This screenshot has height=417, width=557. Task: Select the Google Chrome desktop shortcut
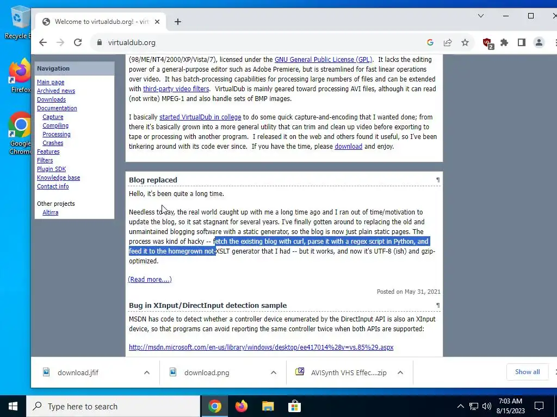(x=20, y=134)
